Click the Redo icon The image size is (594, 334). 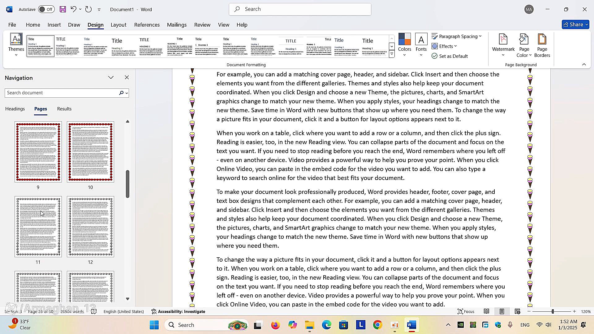coord(88,9)
